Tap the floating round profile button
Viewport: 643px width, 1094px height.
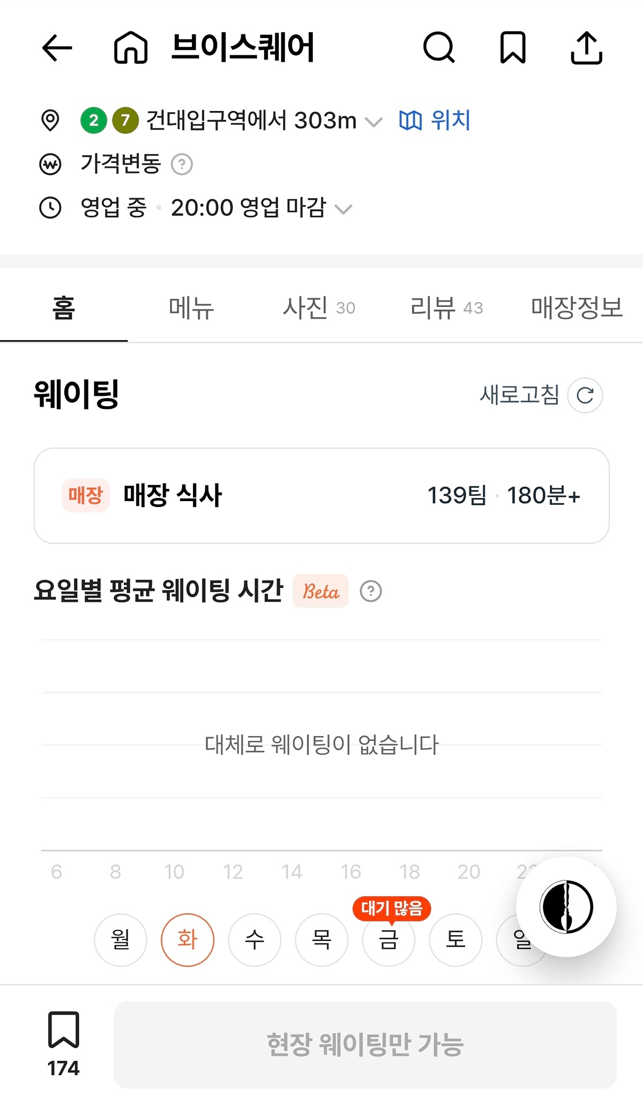[x=566, y=906]
